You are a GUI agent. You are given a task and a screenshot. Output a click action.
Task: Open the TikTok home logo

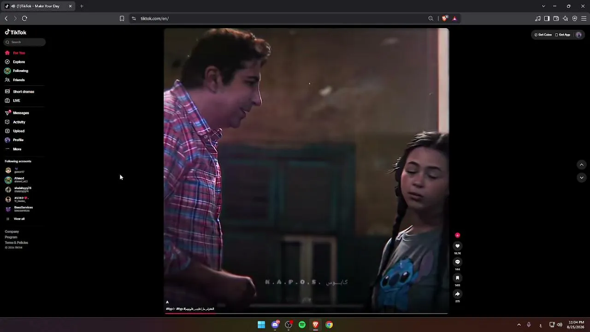16,32
